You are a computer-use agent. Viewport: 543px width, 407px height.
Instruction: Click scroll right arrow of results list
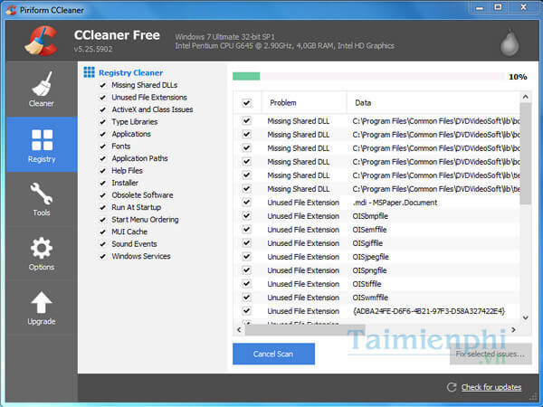pos(513,330)
